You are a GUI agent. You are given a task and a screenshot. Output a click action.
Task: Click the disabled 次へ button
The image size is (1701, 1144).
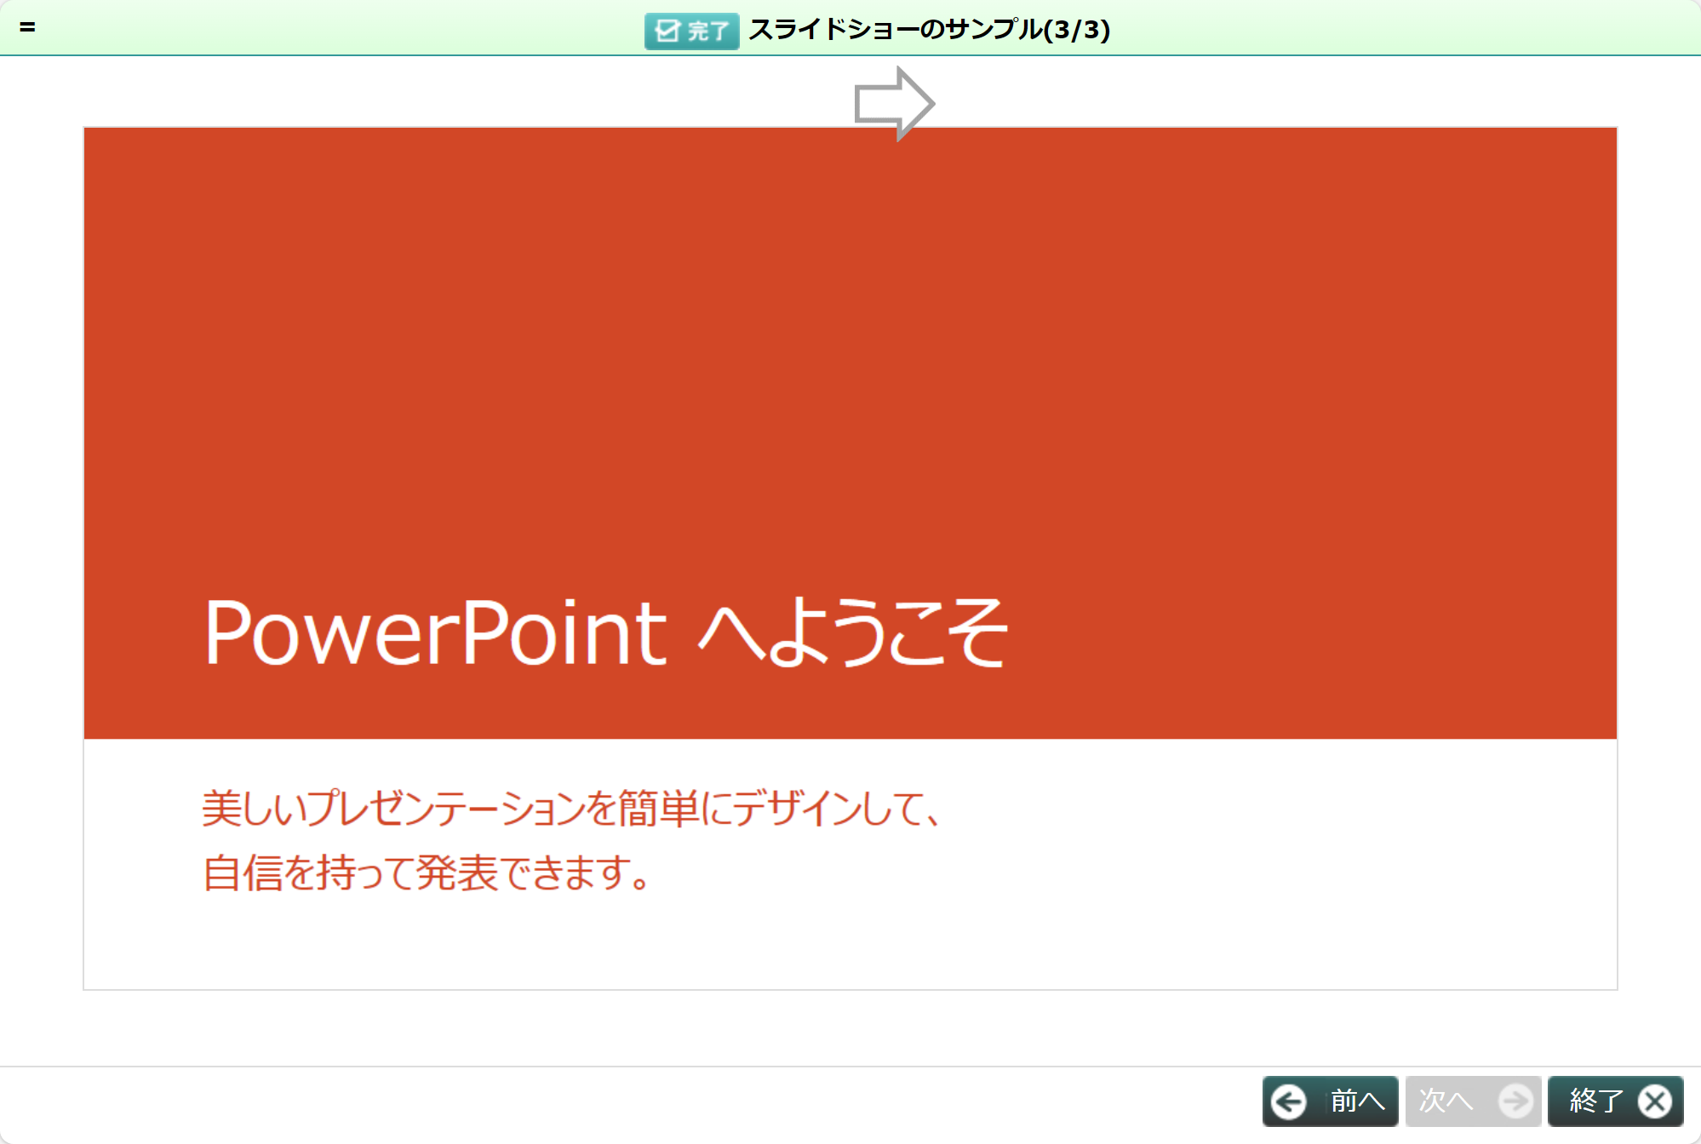tap(1473, 1101)
